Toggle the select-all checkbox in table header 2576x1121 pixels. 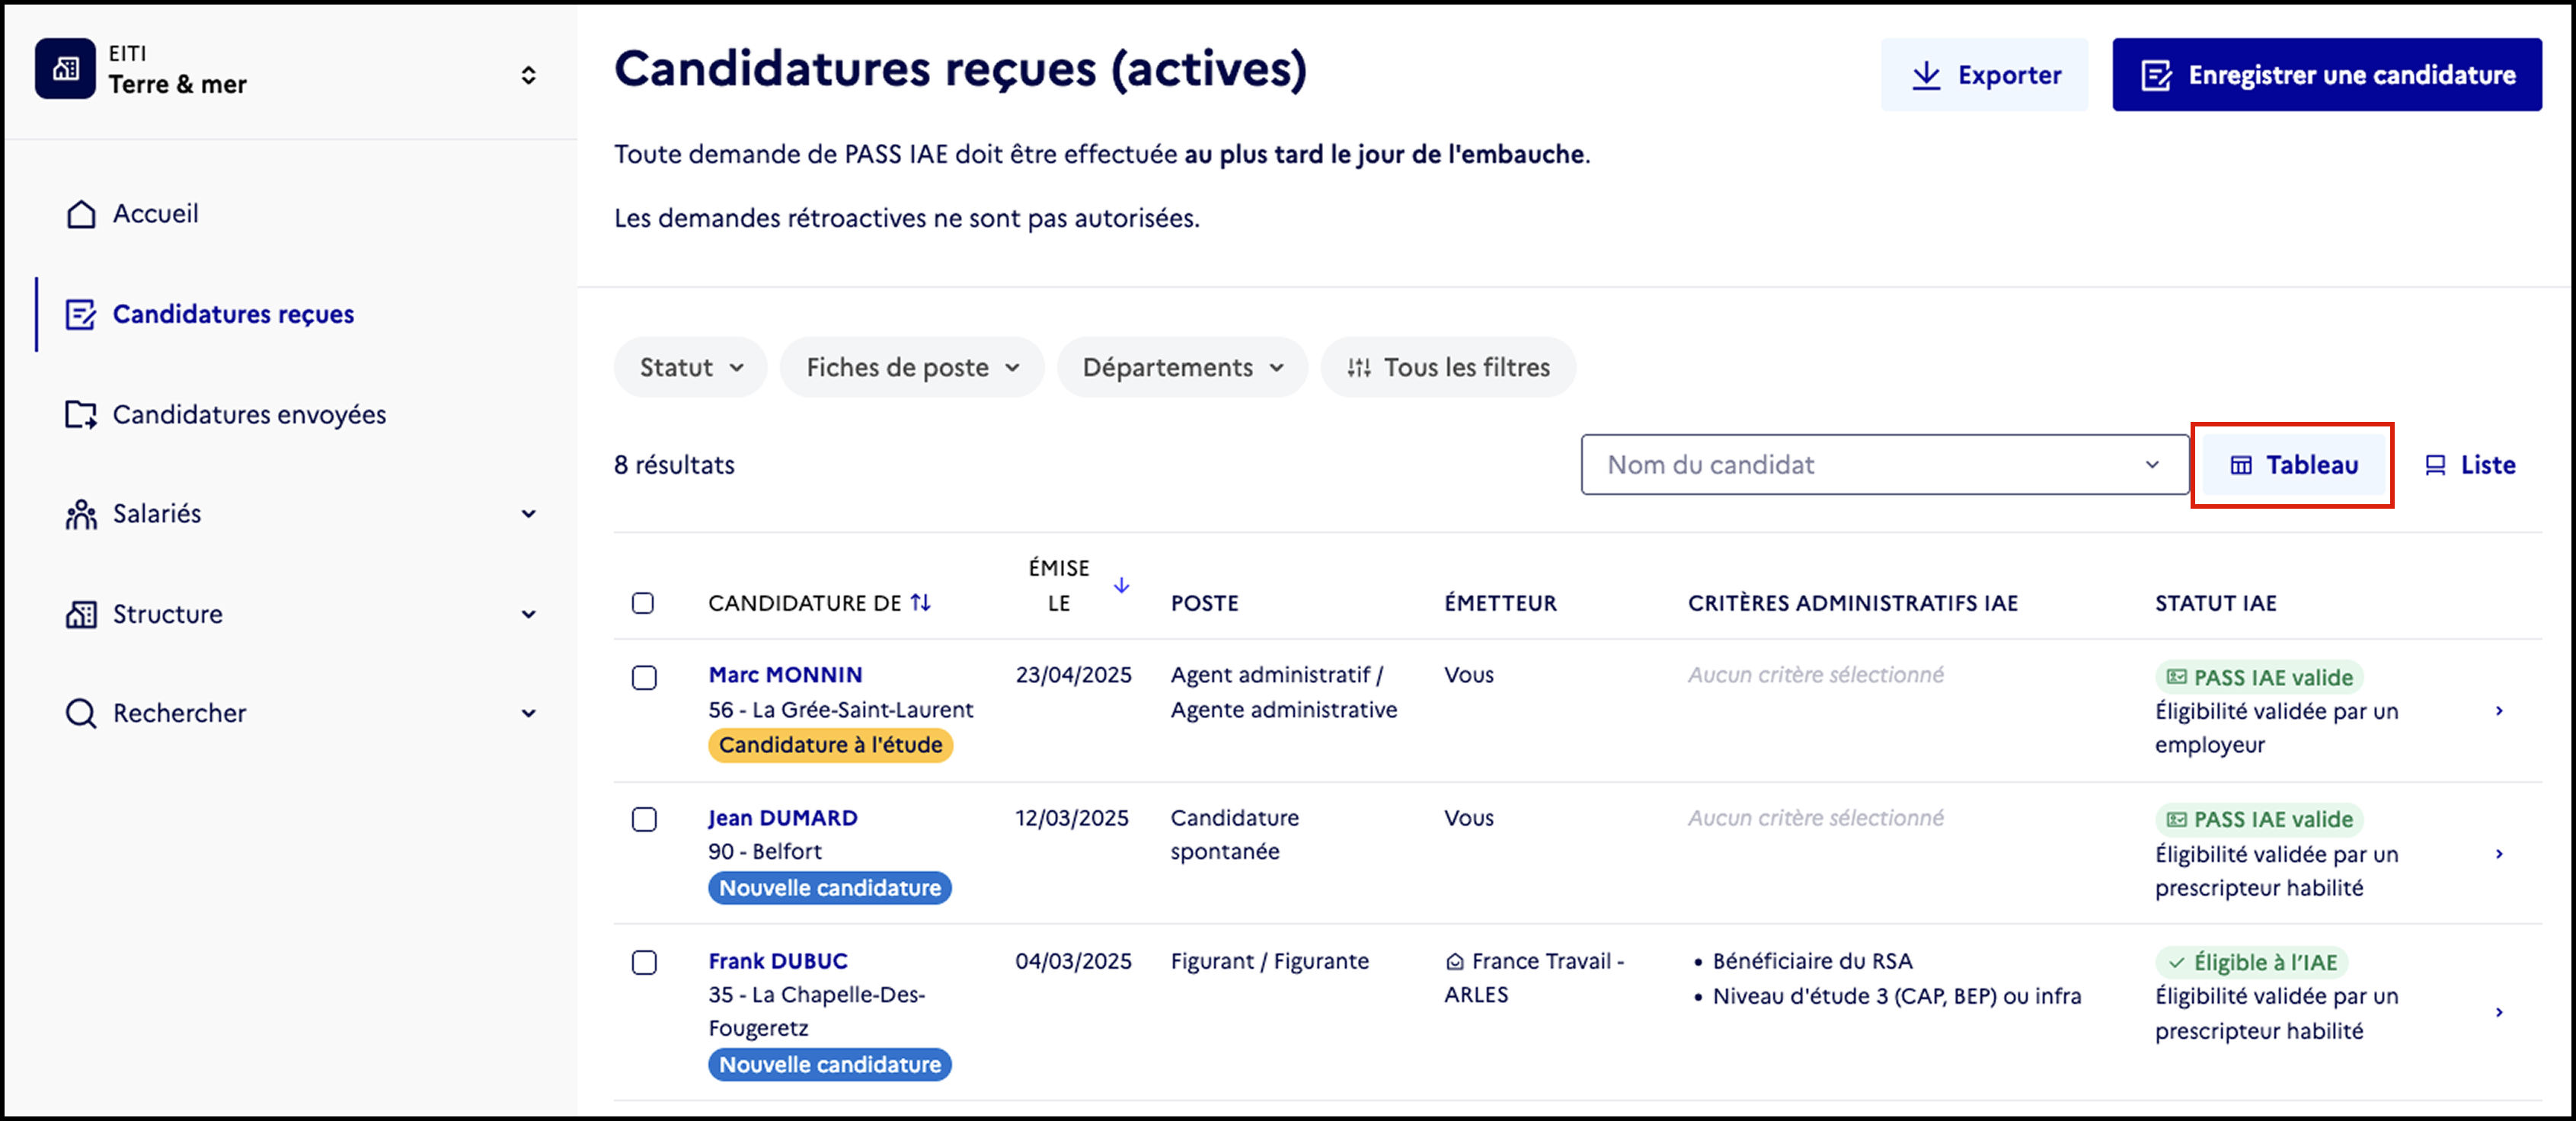coord(643,603)
